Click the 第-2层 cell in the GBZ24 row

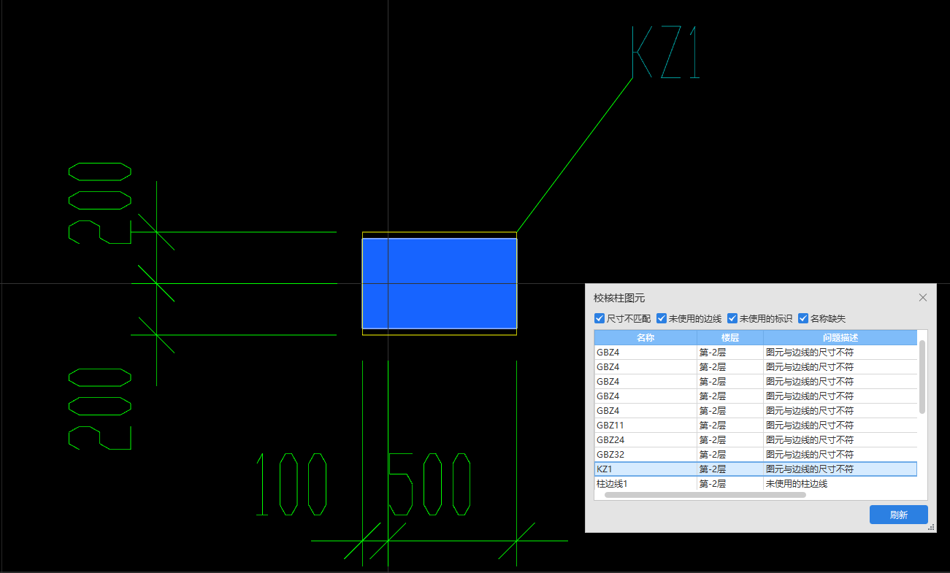(730, 440)
